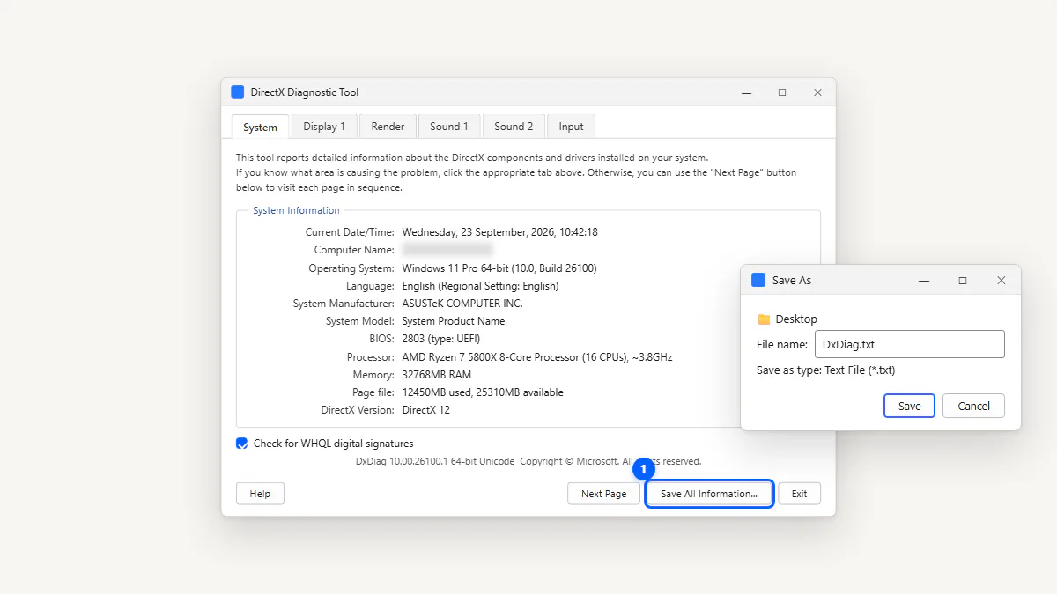The height and width of the screenshot is (594, 1057).
Task: Click the '32768MB RAM' memory value
Action: [437, 375]
